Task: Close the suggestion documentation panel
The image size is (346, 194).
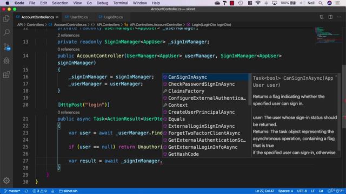Action: [336, 76]
